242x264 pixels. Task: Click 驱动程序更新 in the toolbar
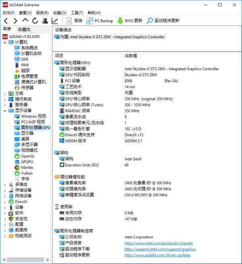point(163,21)
